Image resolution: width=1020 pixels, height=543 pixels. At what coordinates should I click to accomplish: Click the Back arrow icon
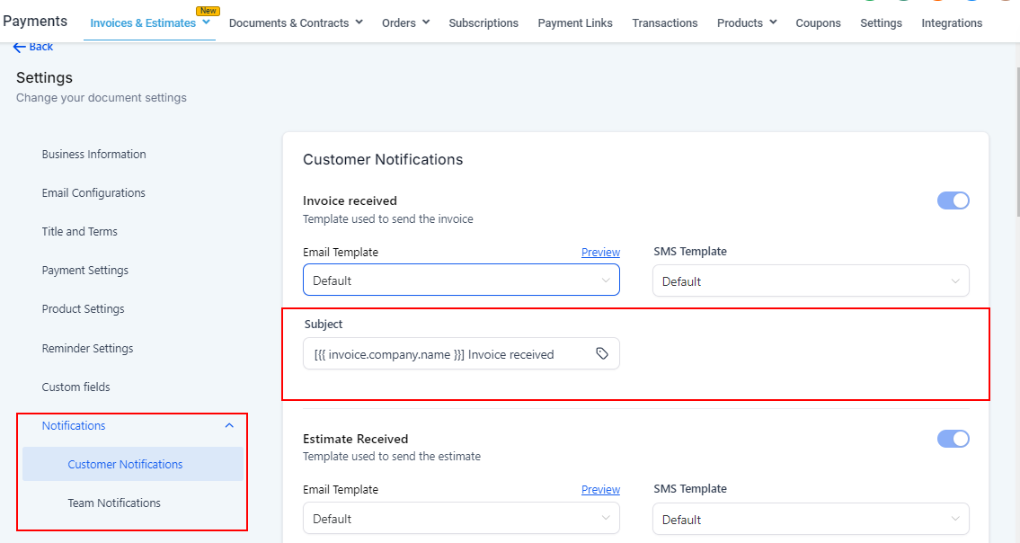tap(19, 47)
